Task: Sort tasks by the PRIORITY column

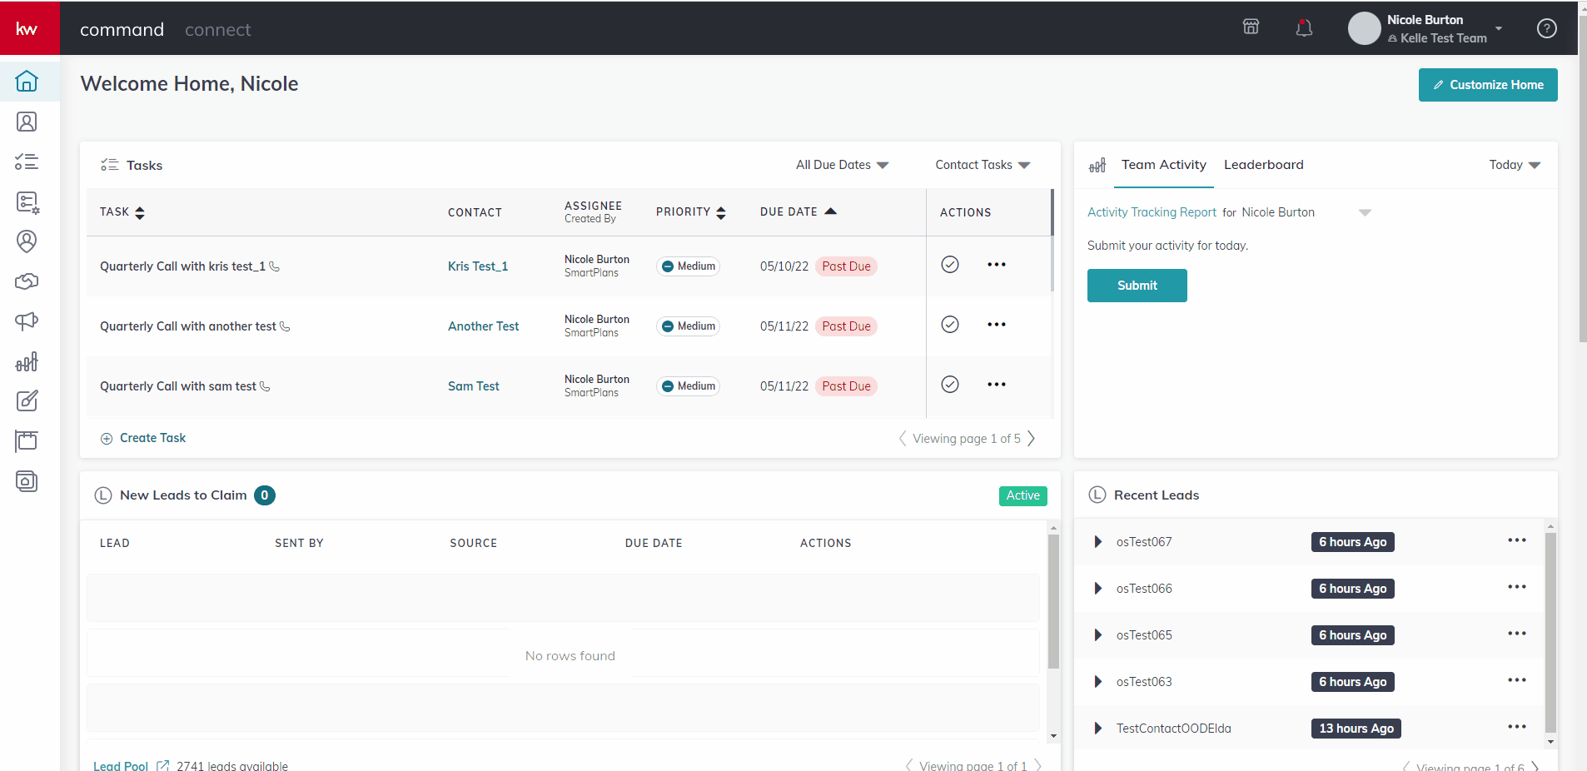Action: (x=691, y=212)
